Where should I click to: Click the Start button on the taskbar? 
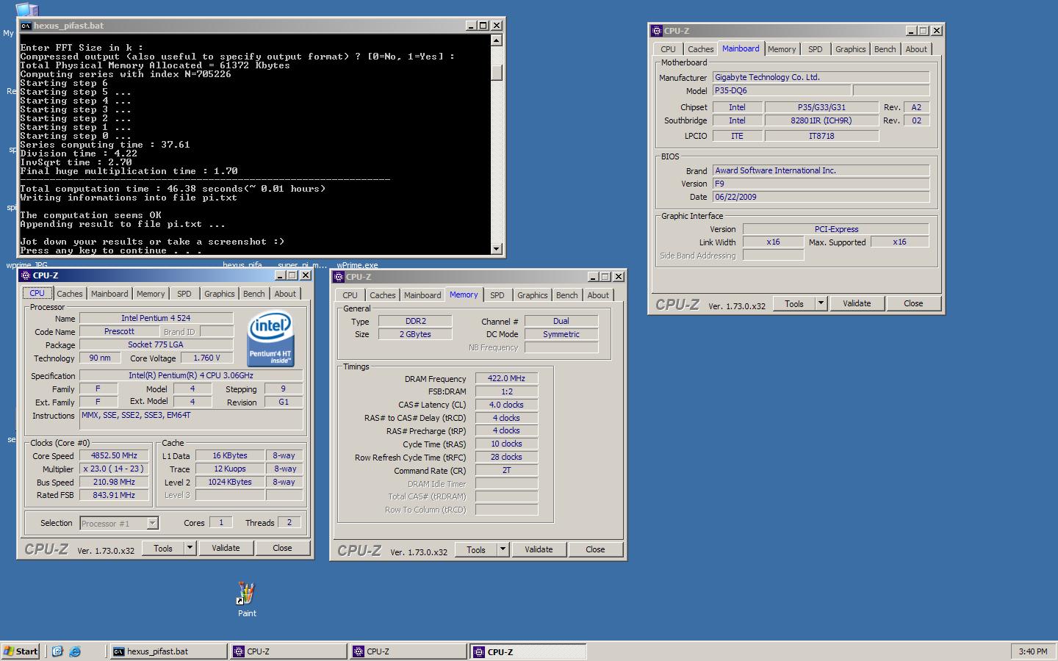[x=21, y=651]
